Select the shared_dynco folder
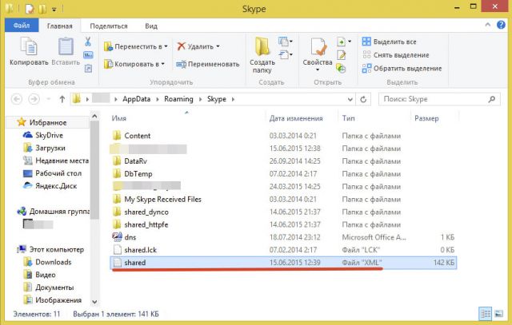Screen dimensions: 512x325 (x=141, y=212)
